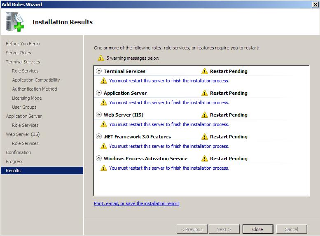Close the Add Roles Wizard window with X

(315, 4)
